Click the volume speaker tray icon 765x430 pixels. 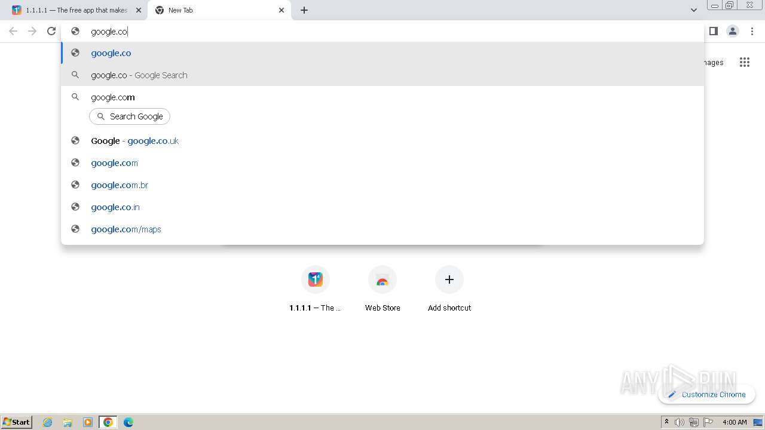(x=680, y=422)
